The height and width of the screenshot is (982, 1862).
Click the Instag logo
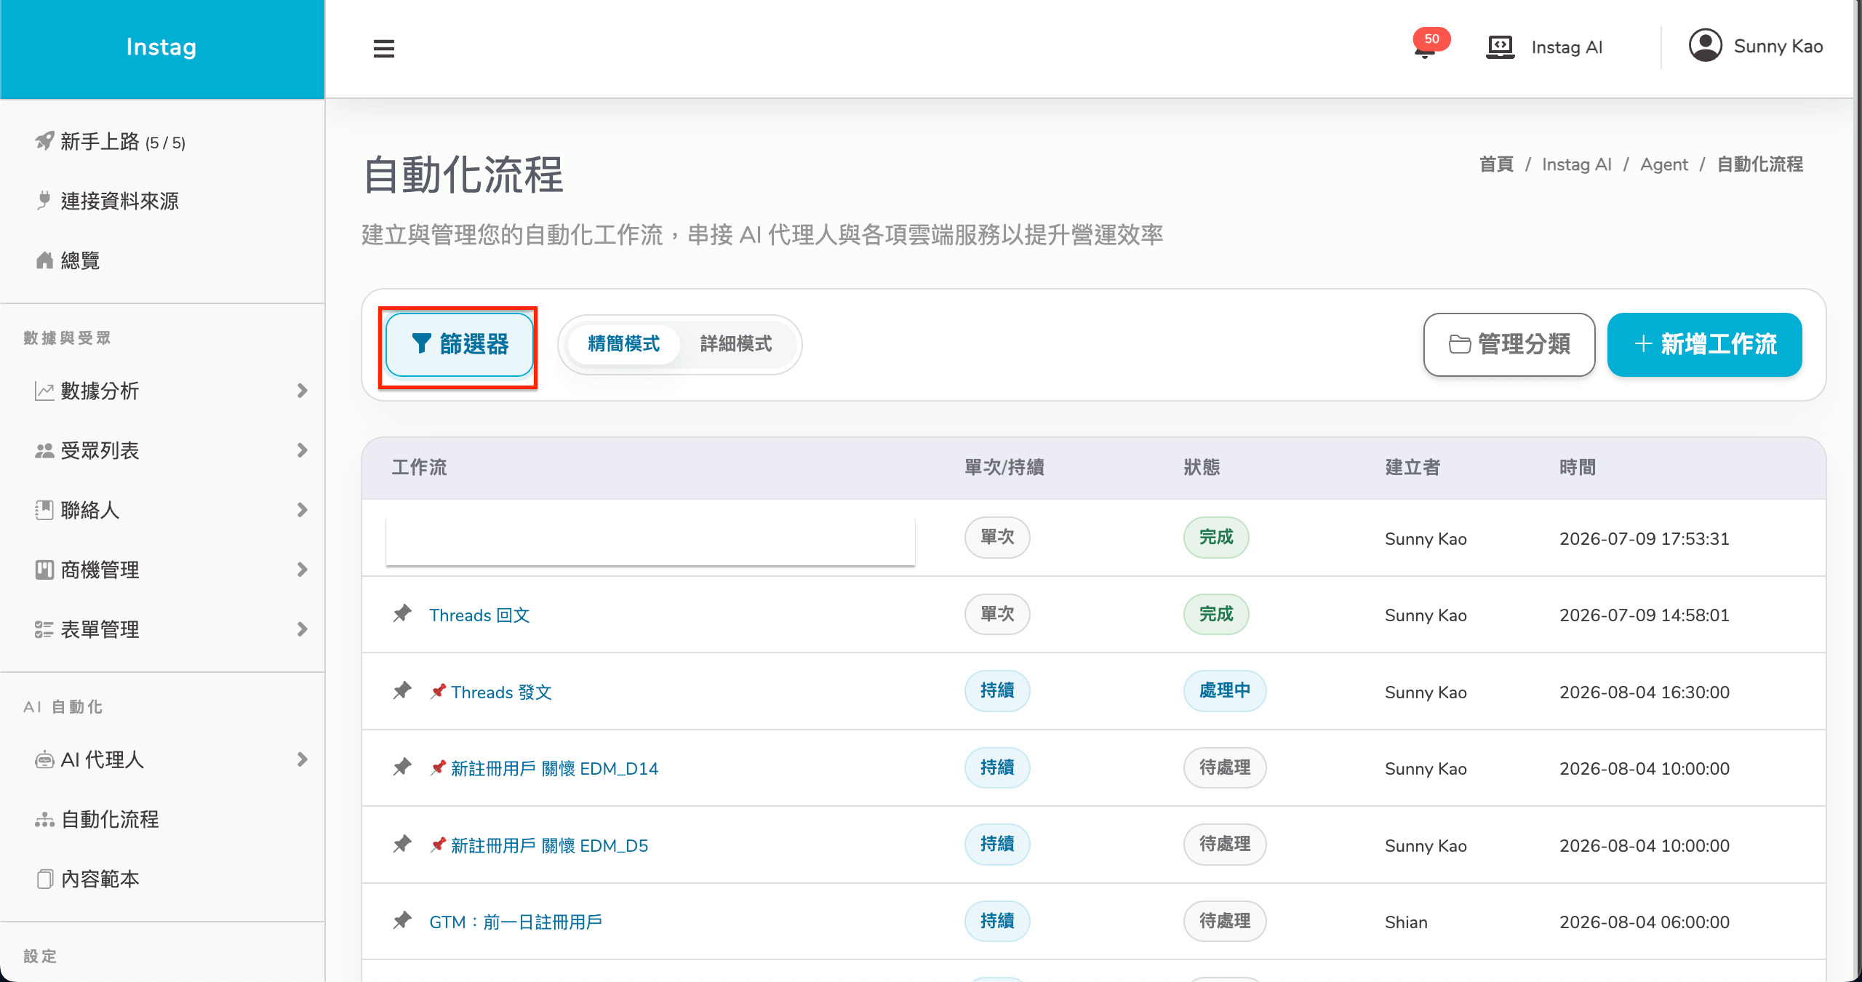click(x=161, y=47)
